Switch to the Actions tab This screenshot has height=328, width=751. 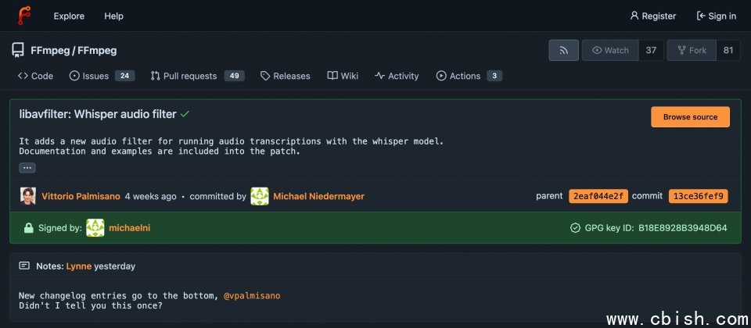click(469, 76)
